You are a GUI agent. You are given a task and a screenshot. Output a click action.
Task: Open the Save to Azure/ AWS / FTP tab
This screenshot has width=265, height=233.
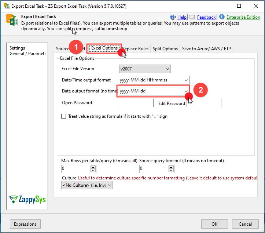(206, 49)
